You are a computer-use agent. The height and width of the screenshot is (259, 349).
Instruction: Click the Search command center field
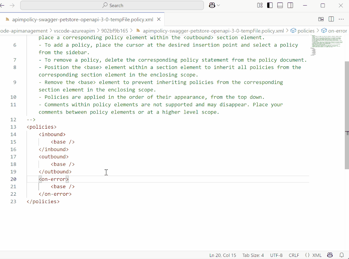(112, 5)
